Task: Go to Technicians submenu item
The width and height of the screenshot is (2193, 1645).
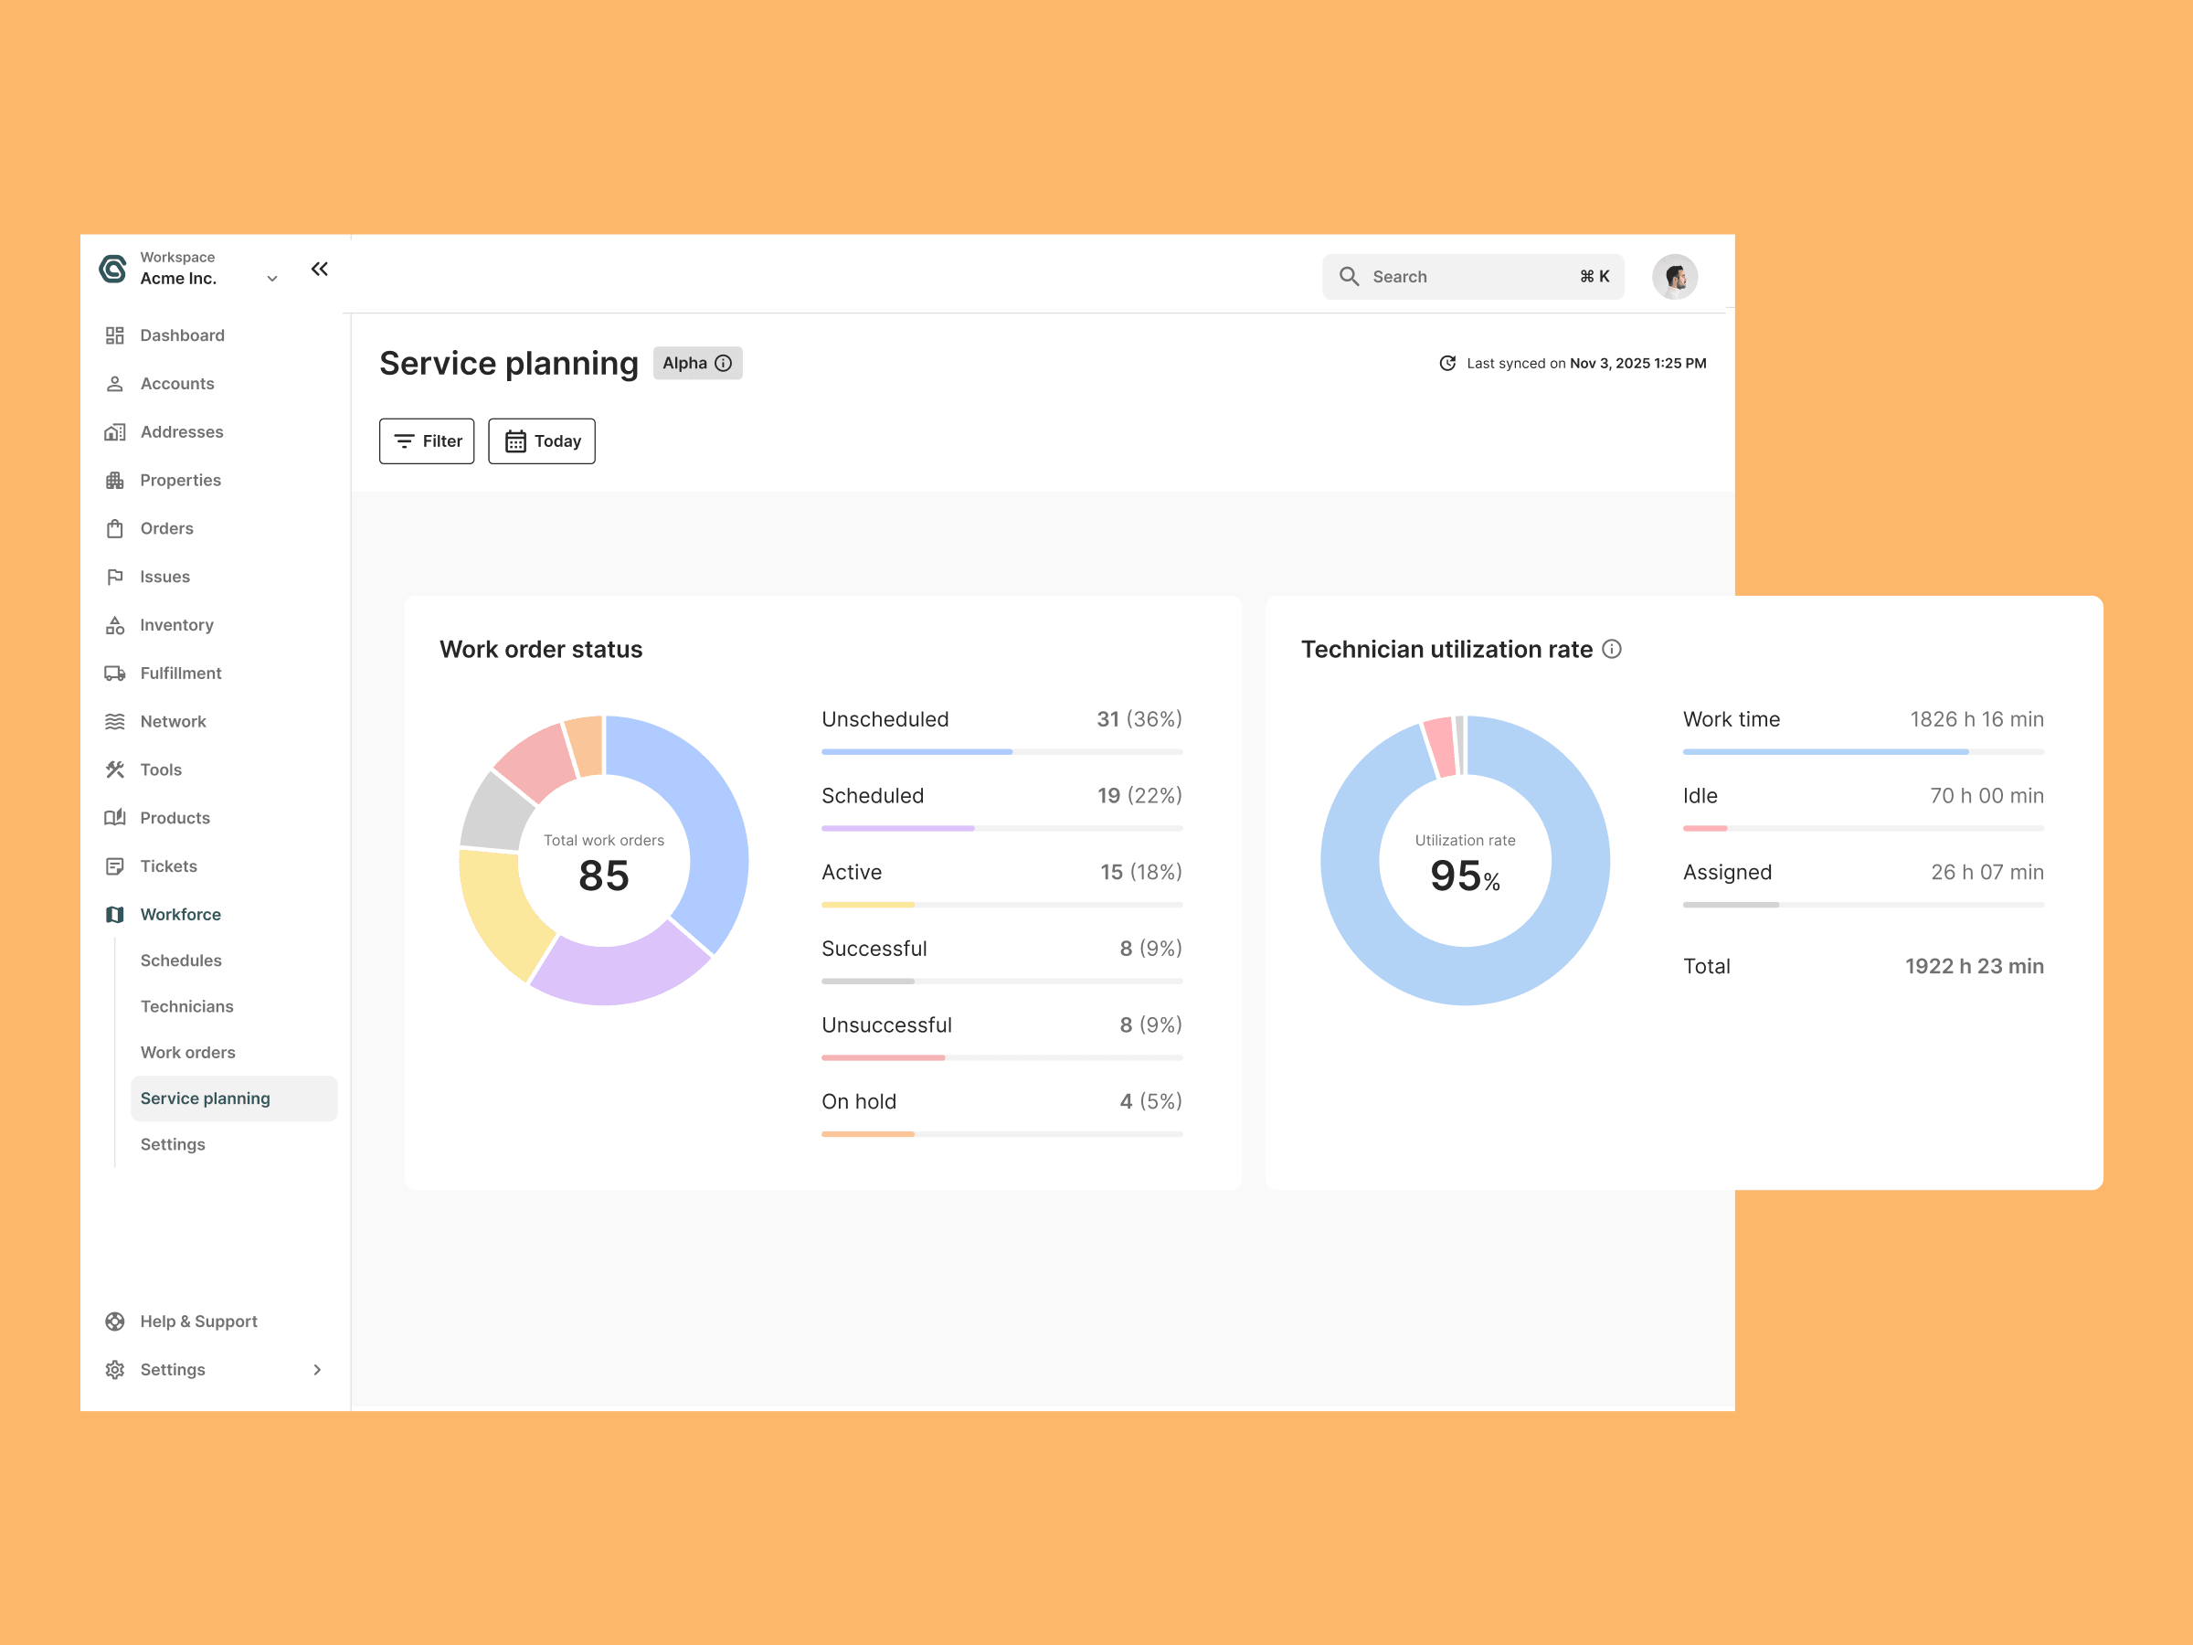Action: point(186,1006)
